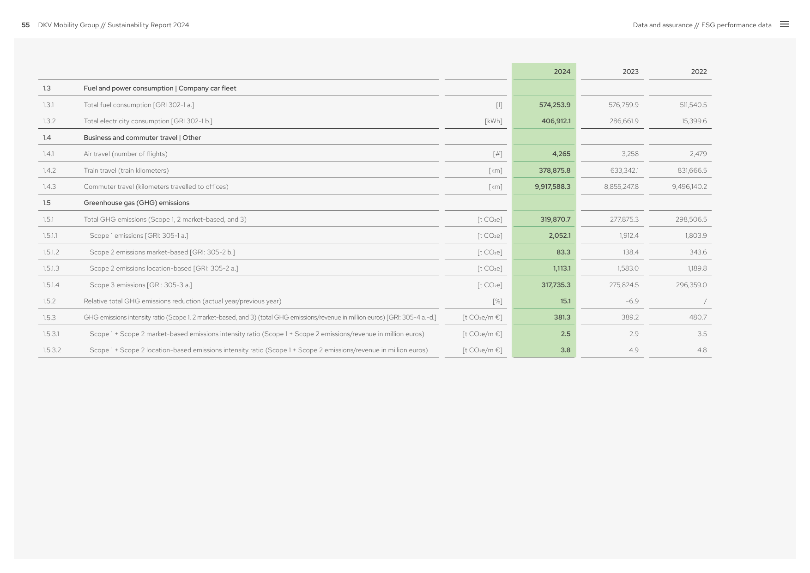Click the [kWh] unit label
This screenshot has width=810, height=573.
coord(493,121)
